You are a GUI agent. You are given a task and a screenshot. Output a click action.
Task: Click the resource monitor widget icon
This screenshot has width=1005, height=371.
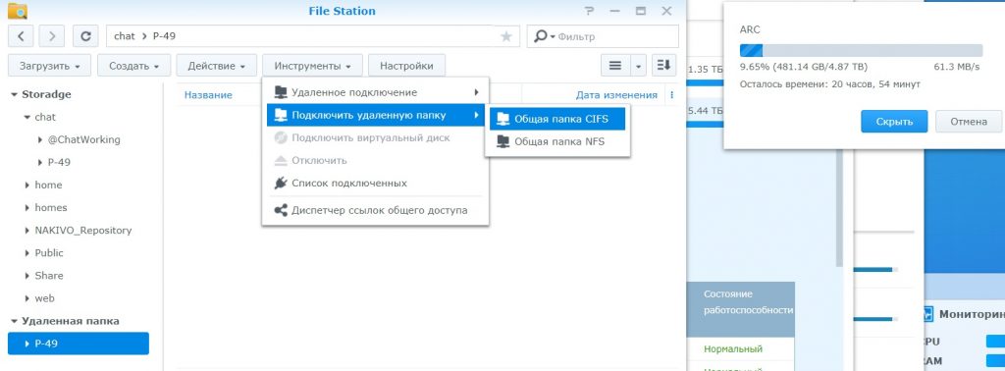(927, 314)
